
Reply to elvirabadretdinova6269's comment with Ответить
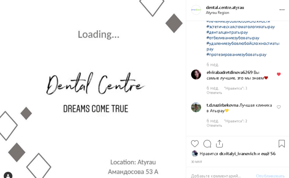coord(214,93)
